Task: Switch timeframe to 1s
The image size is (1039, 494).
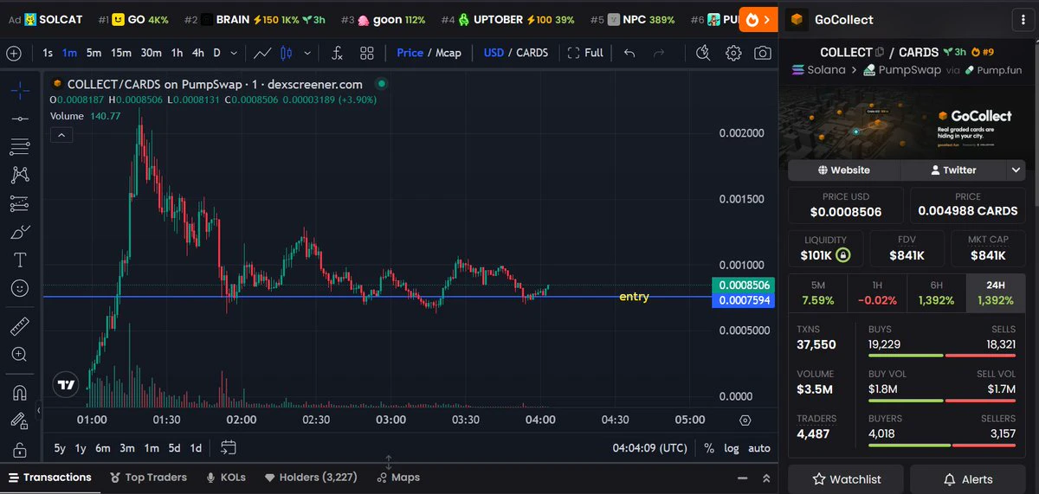Action: [48, 53]
